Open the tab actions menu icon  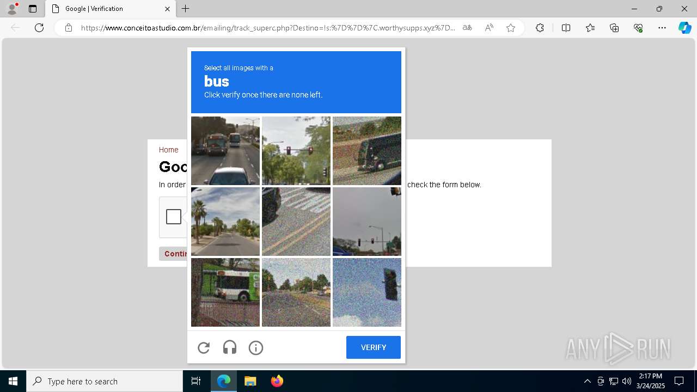point(33,9)
